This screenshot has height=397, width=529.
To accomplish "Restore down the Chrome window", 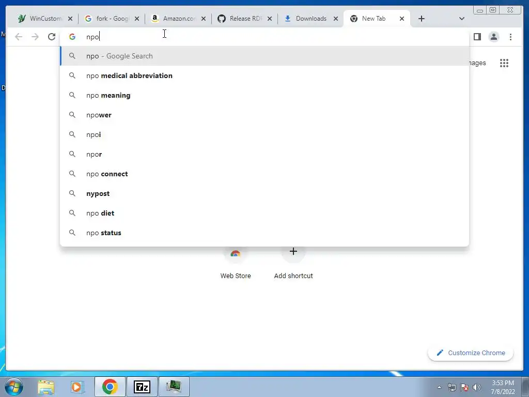I will point(493,10).
